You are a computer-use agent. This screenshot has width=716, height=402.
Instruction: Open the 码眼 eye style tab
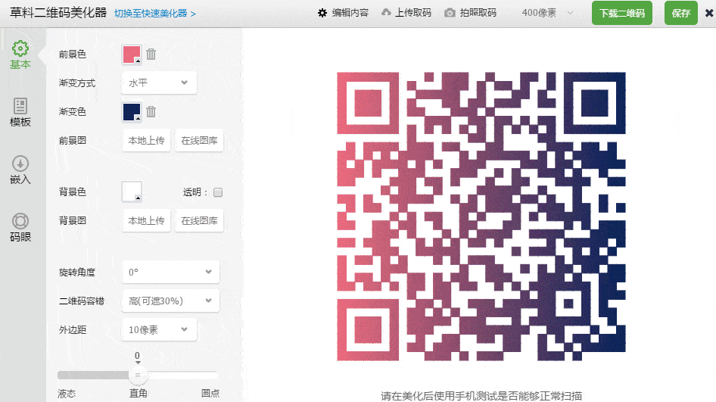click(x=20, y=227)
